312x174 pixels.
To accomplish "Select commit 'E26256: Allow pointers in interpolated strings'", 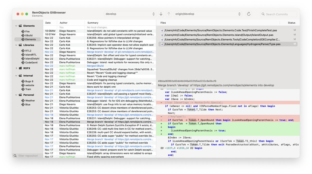I will pos(100,38).
